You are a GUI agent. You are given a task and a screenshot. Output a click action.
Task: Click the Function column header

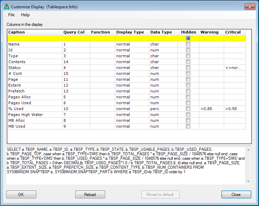coord(102,32)
